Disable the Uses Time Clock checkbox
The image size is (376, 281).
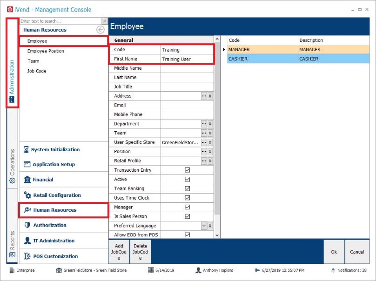[187, 198]
